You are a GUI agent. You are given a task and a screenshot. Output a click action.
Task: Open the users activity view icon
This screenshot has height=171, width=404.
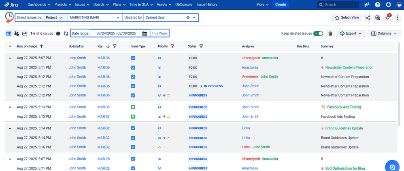(x=17, y=33)
